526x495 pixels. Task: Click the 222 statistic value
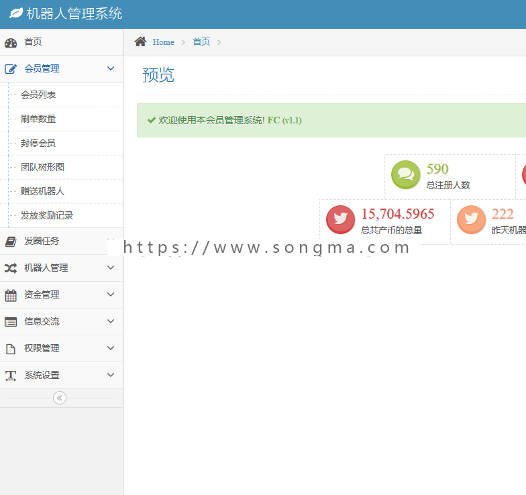(503, 214)
